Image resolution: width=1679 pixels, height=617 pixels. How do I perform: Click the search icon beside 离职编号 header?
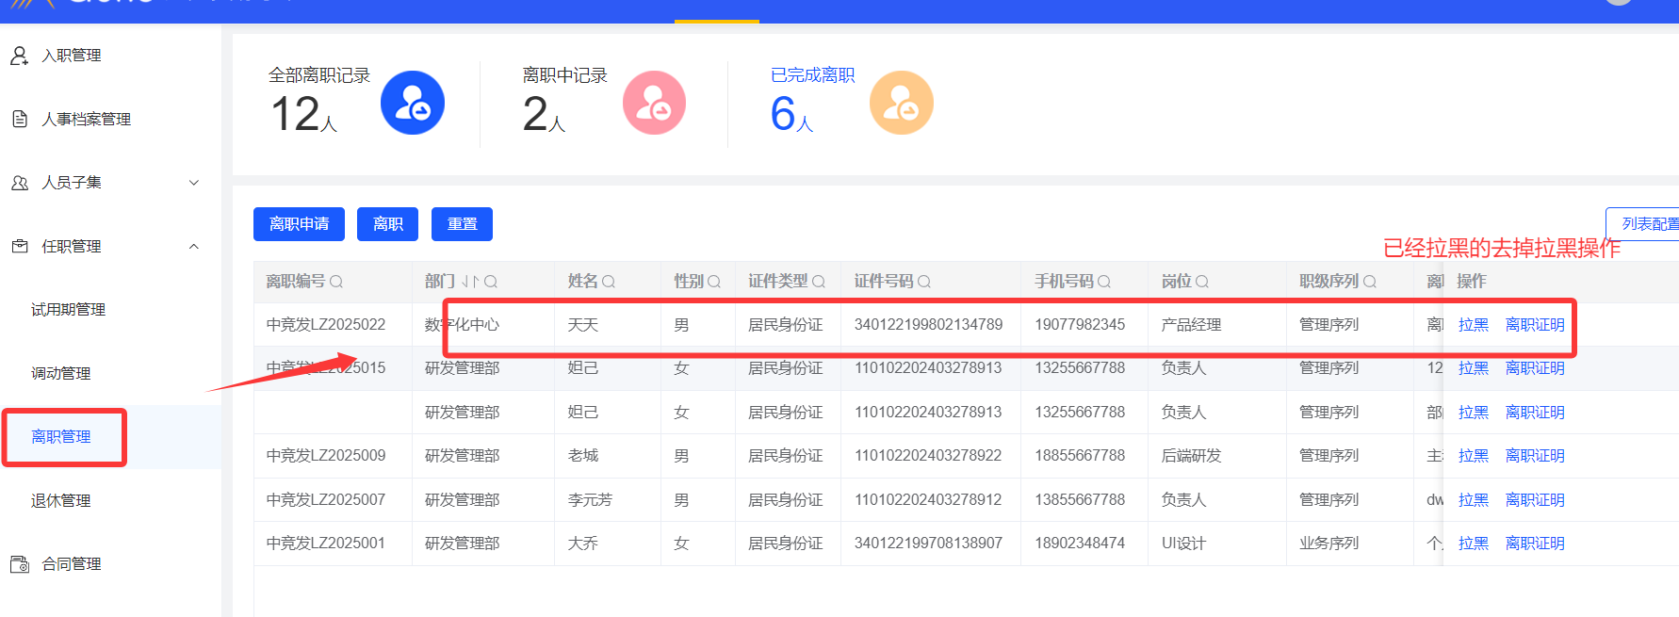pos(336,282)
